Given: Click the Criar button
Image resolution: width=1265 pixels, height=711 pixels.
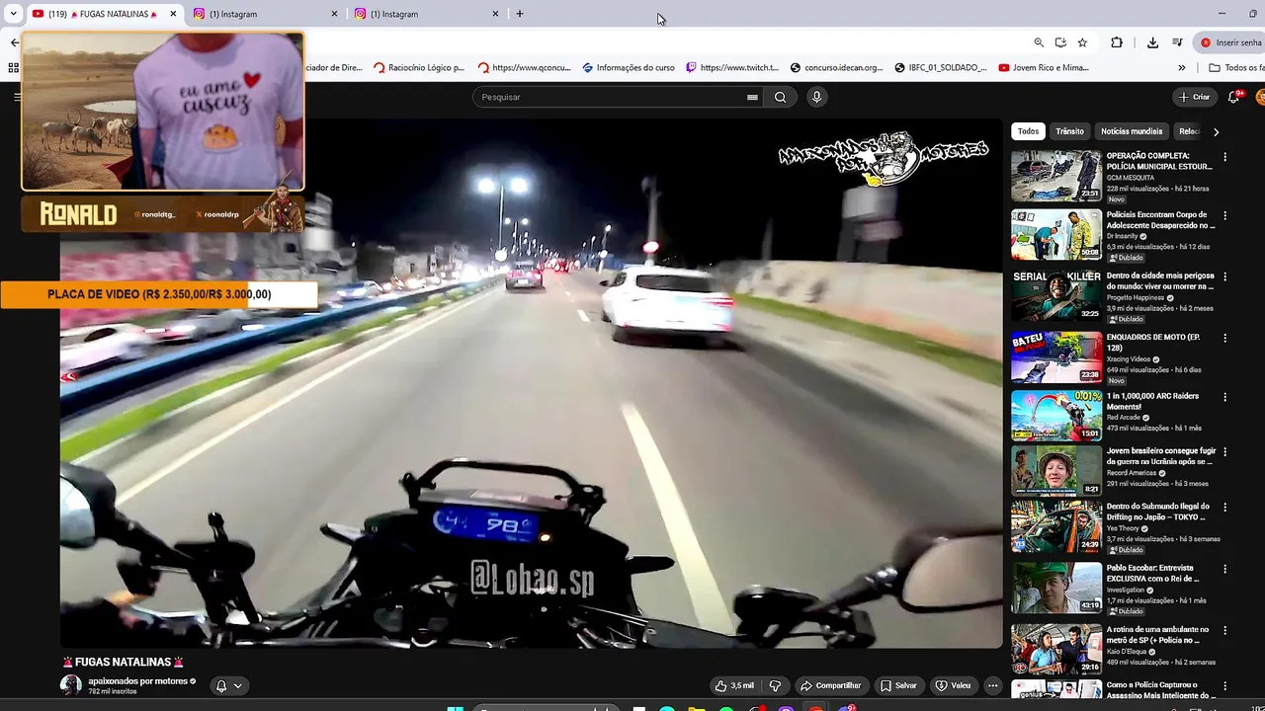Looking at the screenshot, I should coord(1194,97).
